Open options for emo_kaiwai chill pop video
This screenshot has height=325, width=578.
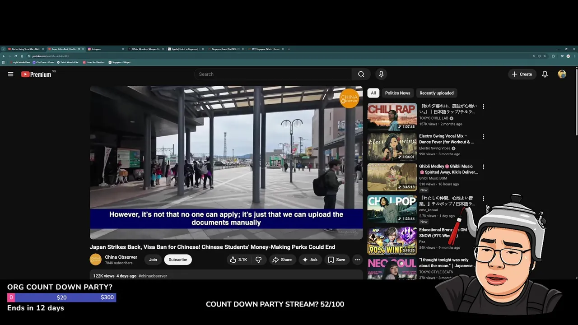point(483,199)
